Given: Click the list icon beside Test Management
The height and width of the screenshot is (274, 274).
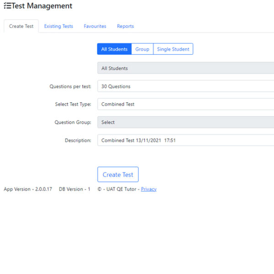Looking at the screenshot, I should [x=7, y=6].
